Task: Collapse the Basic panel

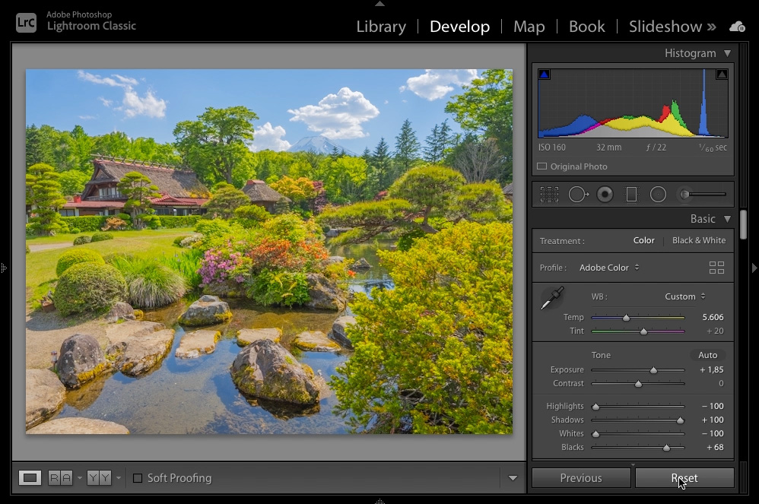Action: (x=727, y=218)
